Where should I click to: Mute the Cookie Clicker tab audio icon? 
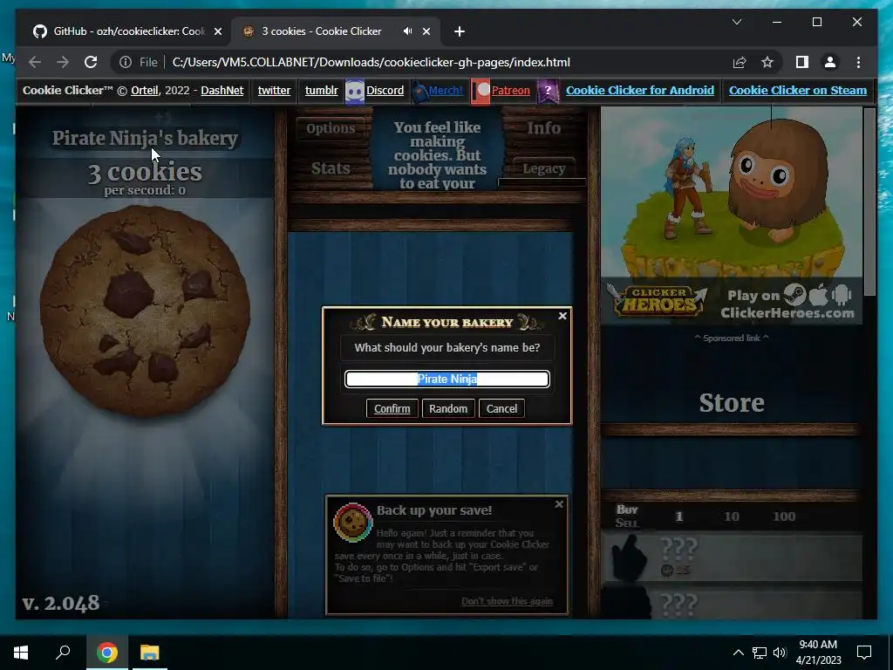point(408,31)
